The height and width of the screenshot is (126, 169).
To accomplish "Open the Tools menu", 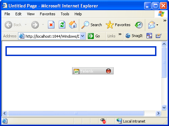I will point(65,14).
